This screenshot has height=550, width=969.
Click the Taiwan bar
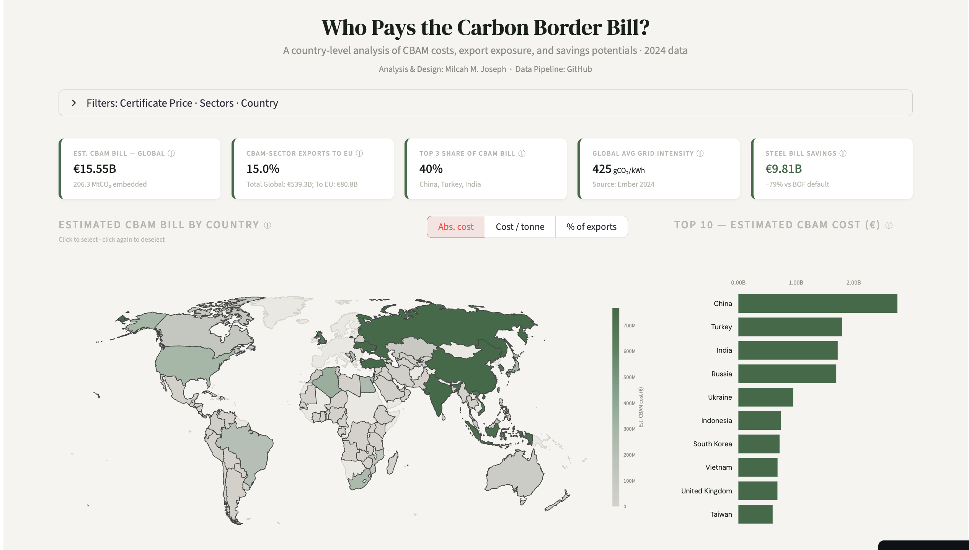click(x=755, y=514)
